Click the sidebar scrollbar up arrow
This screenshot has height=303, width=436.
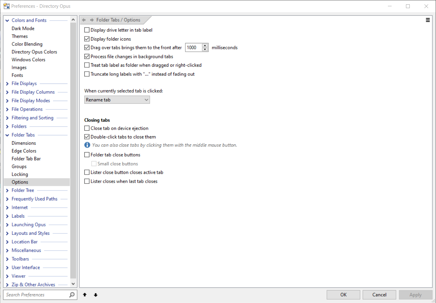coord(73,20)
